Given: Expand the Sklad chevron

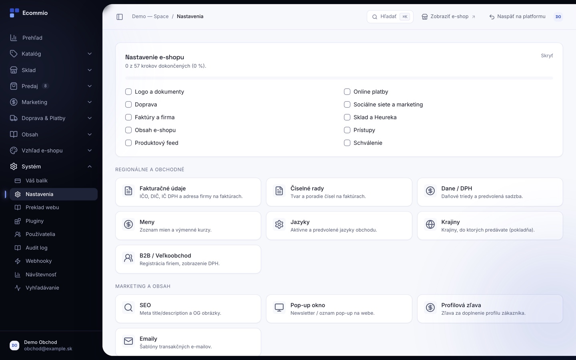Looking at the screenshot, I should pyautogui.click(x=90, y=70).
